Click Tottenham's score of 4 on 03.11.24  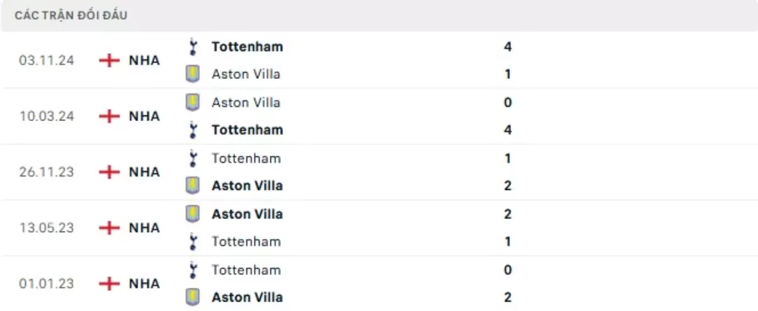click(508, 47)
